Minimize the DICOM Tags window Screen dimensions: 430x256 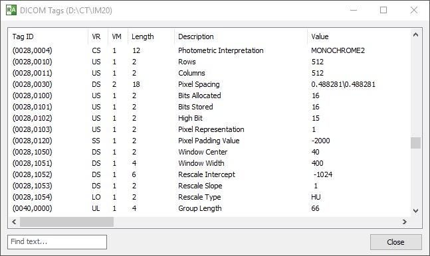pyautogui.click(x=354, y=10)
